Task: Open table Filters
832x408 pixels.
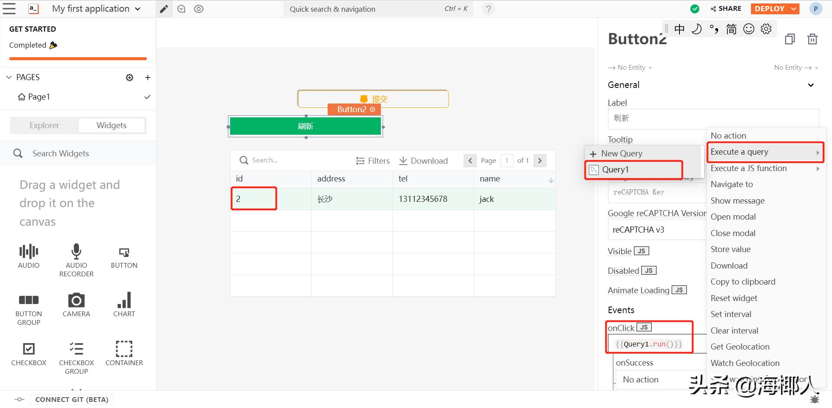Action: coord(373,161)
